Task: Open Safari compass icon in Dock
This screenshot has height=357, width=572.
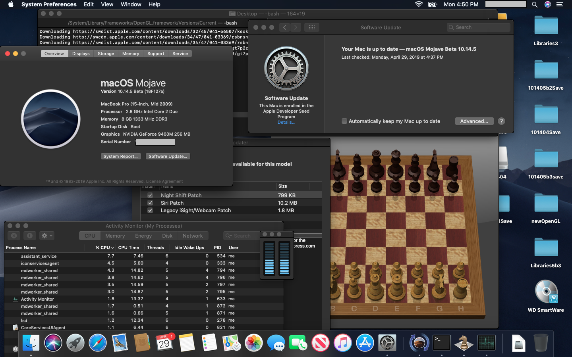Action: (98, 343)
